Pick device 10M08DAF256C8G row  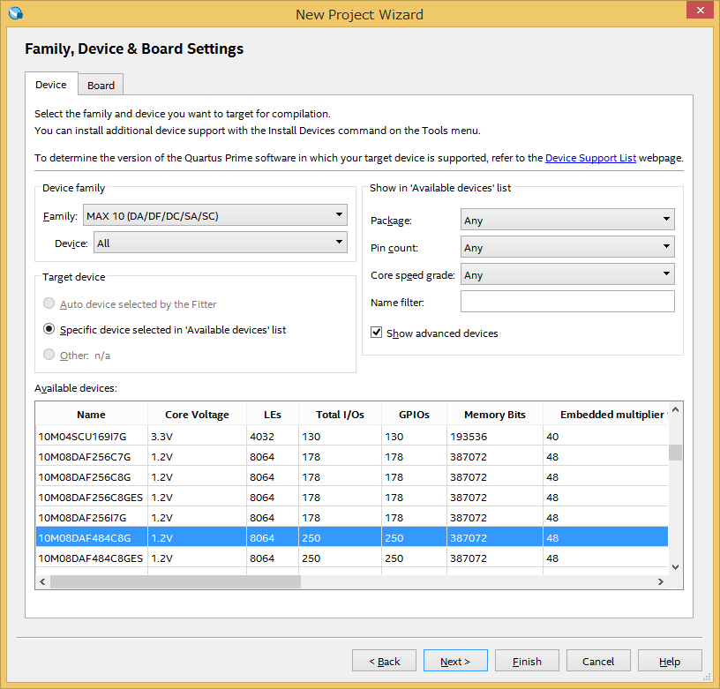(352, 477)
